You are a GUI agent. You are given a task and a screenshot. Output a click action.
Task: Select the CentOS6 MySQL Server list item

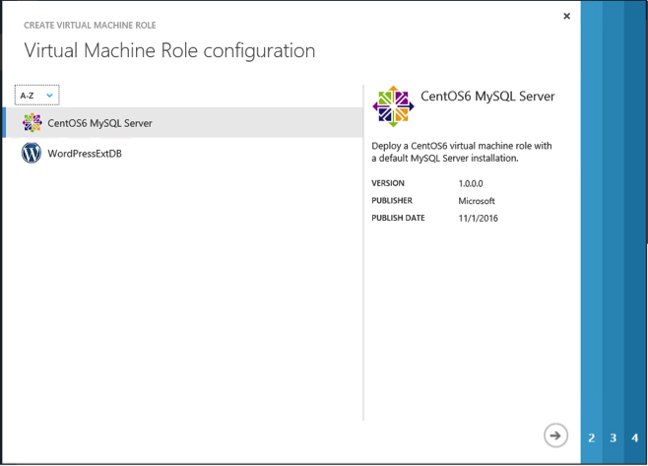tap(183, 123)
